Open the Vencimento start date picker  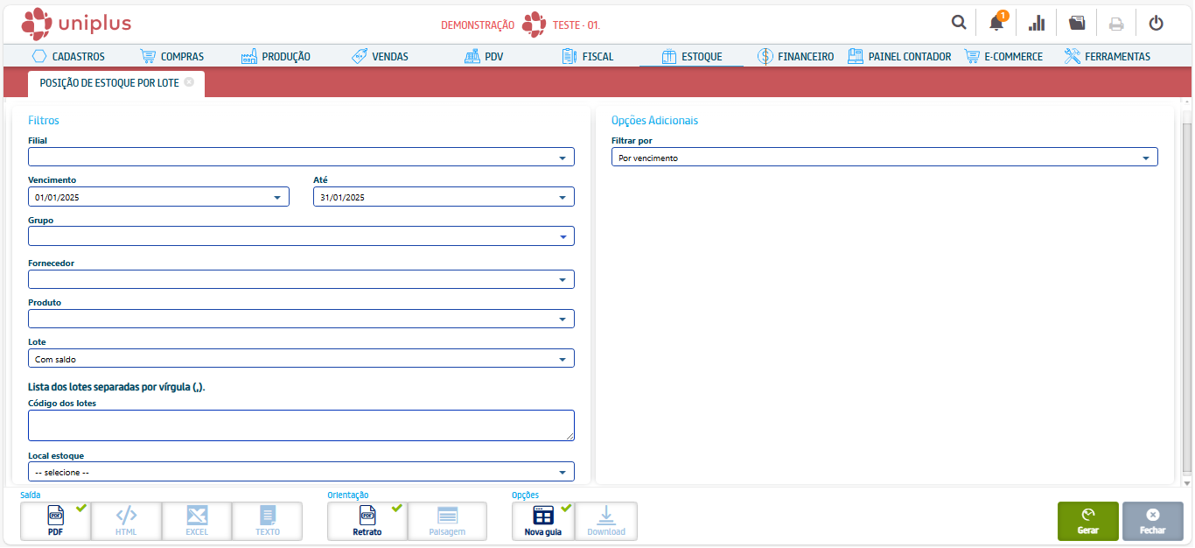pyautogui.click(x=276, y=197)
